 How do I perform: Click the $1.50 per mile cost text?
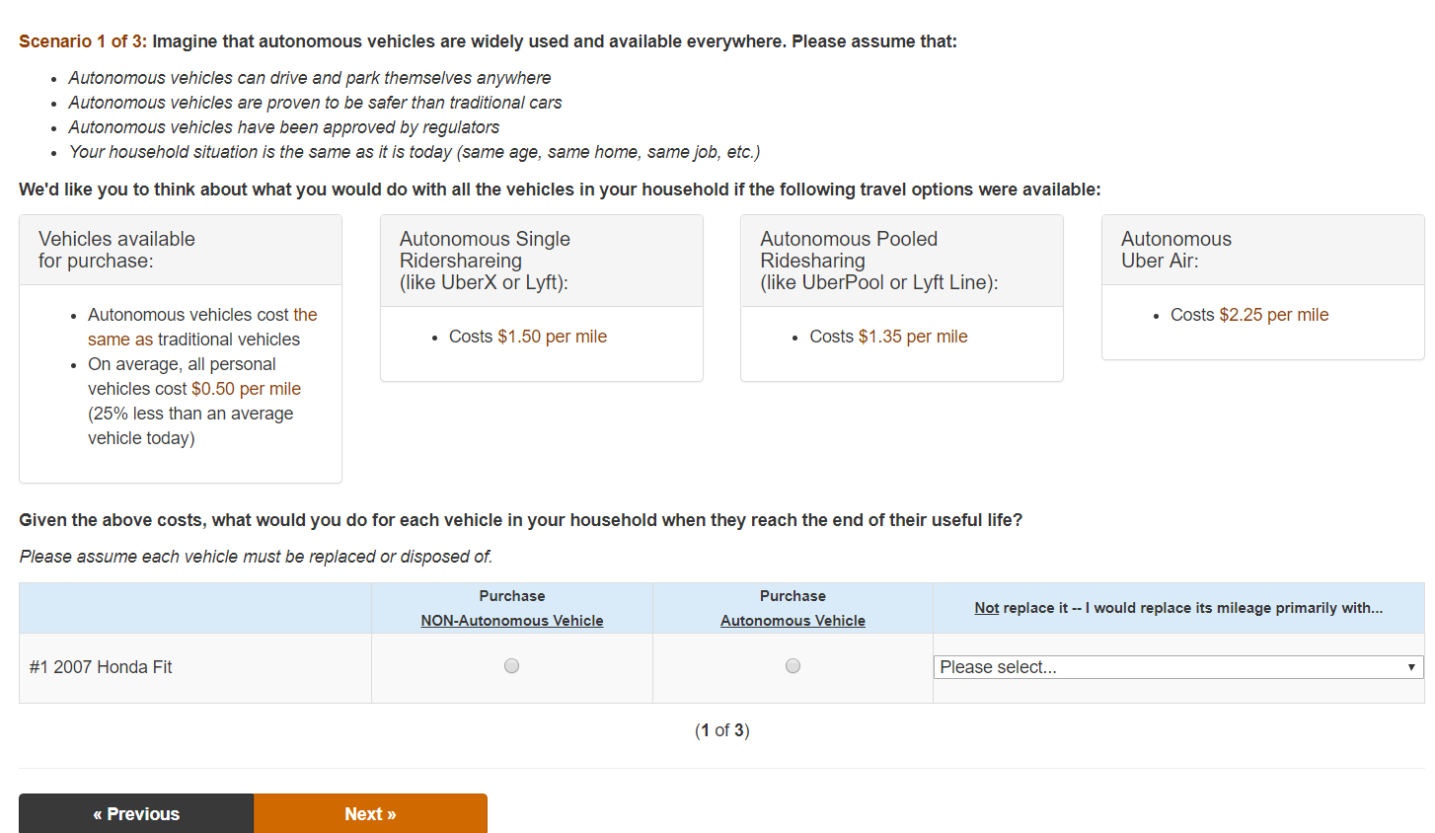click(552, 337)
